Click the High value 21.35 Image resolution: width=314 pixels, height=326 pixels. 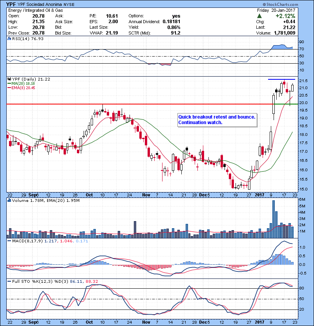38,22
